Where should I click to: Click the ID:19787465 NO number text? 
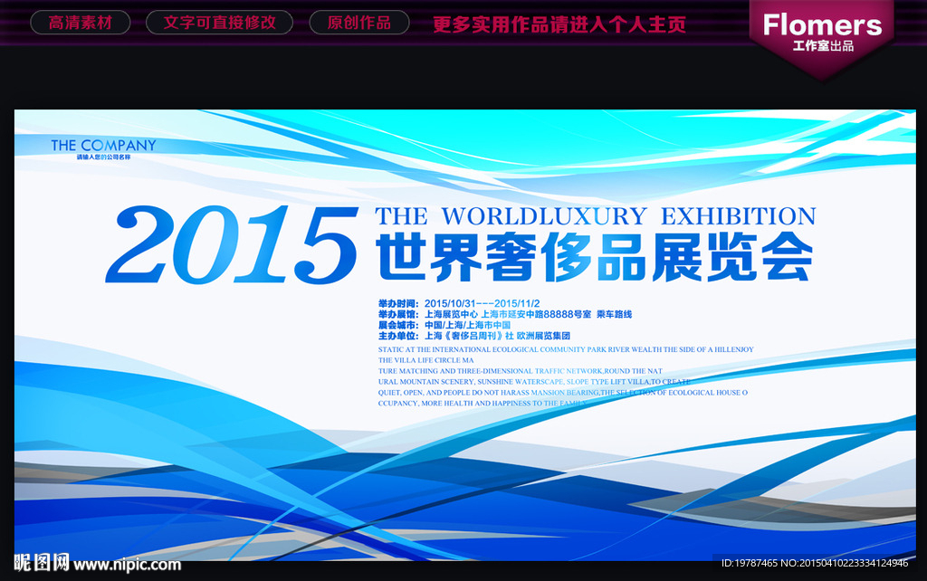coord(814,563)
